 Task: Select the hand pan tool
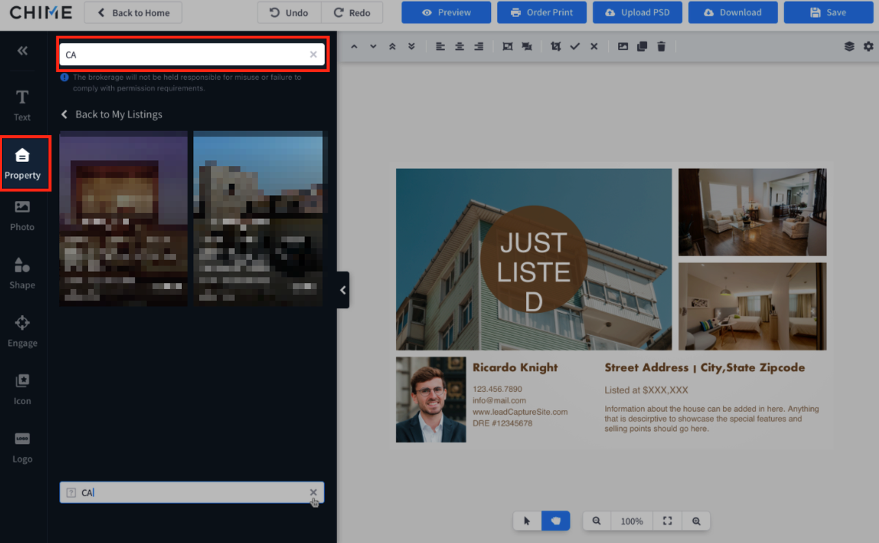(556, 521)
